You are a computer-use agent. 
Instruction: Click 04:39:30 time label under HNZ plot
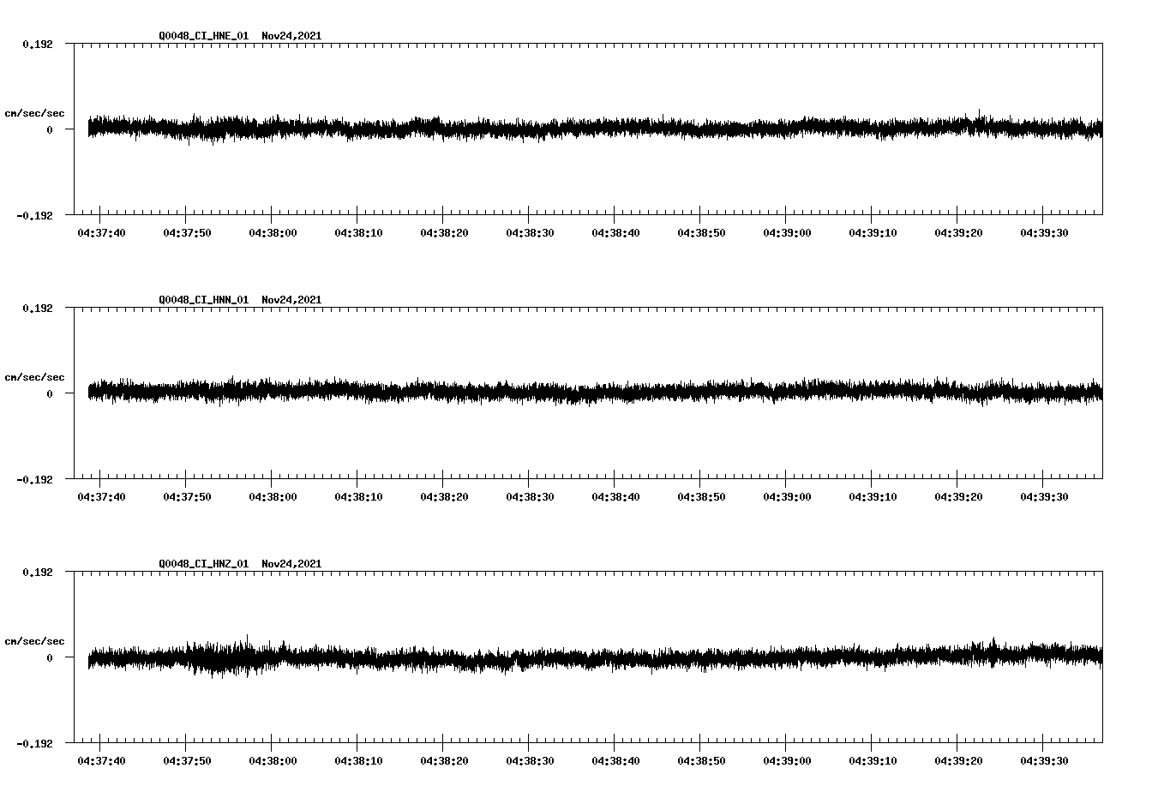[x=1044, y=760]
